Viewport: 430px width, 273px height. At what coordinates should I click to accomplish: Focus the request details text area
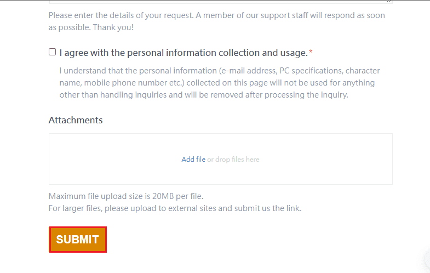coord(219,1)
